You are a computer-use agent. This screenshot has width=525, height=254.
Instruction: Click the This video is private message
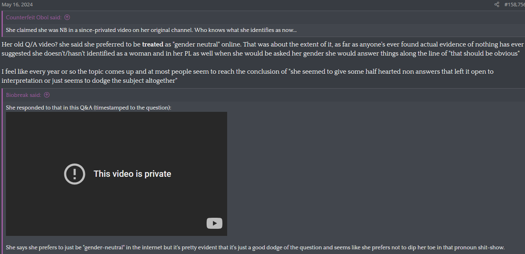132,174
